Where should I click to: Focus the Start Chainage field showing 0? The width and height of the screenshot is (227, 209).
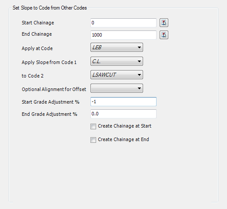pyautogui.click(x=124, y=23)
